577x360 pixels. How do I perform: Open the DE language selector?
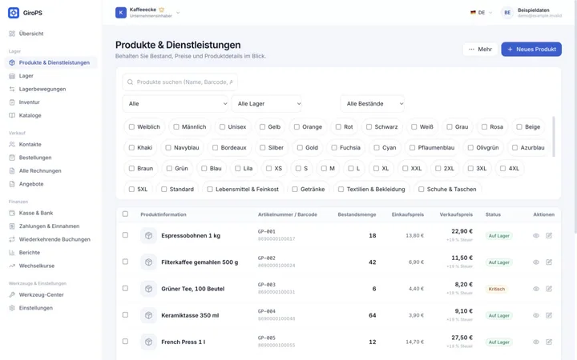tap(481, 13)
